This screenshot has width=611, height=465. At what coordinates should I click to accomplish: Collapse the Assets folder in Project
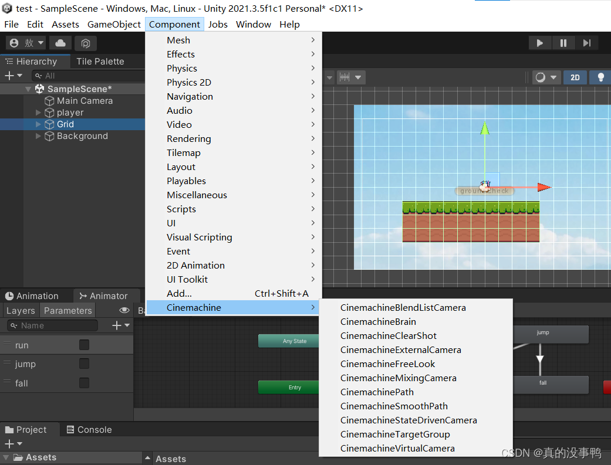[6, 457]
